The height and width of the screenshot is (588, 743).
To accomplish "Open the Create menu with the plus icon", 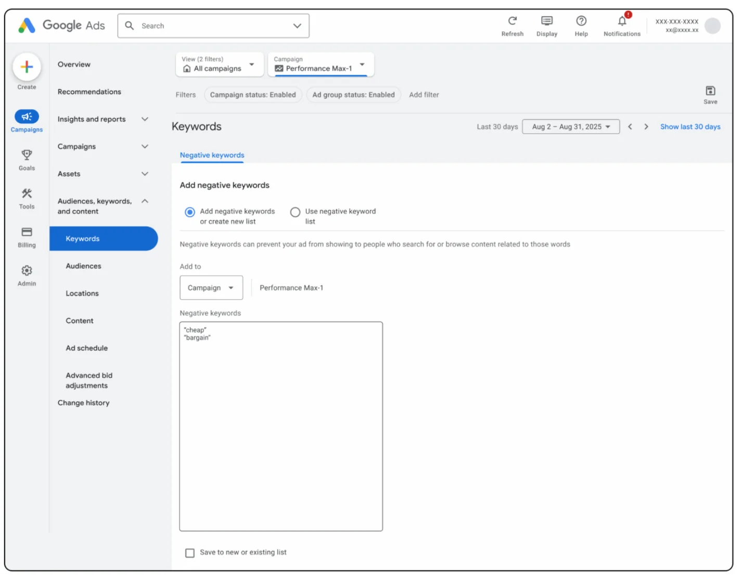I will (x=26, y=67).
